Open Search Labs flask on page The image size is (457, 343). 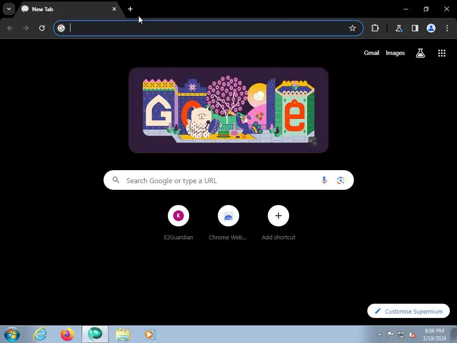coord(420,53)
